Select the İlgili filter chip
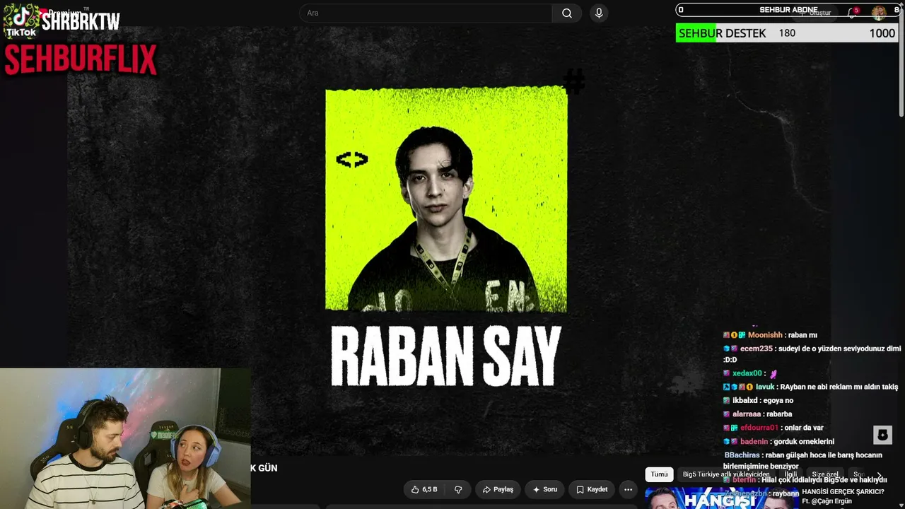Image resolution: width=905 pixels, height=509 pixels. coord(790,474)
